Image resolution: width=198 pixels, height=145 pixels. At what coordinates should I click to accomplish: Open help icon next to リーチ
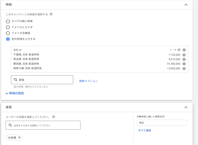click(179, 50)
